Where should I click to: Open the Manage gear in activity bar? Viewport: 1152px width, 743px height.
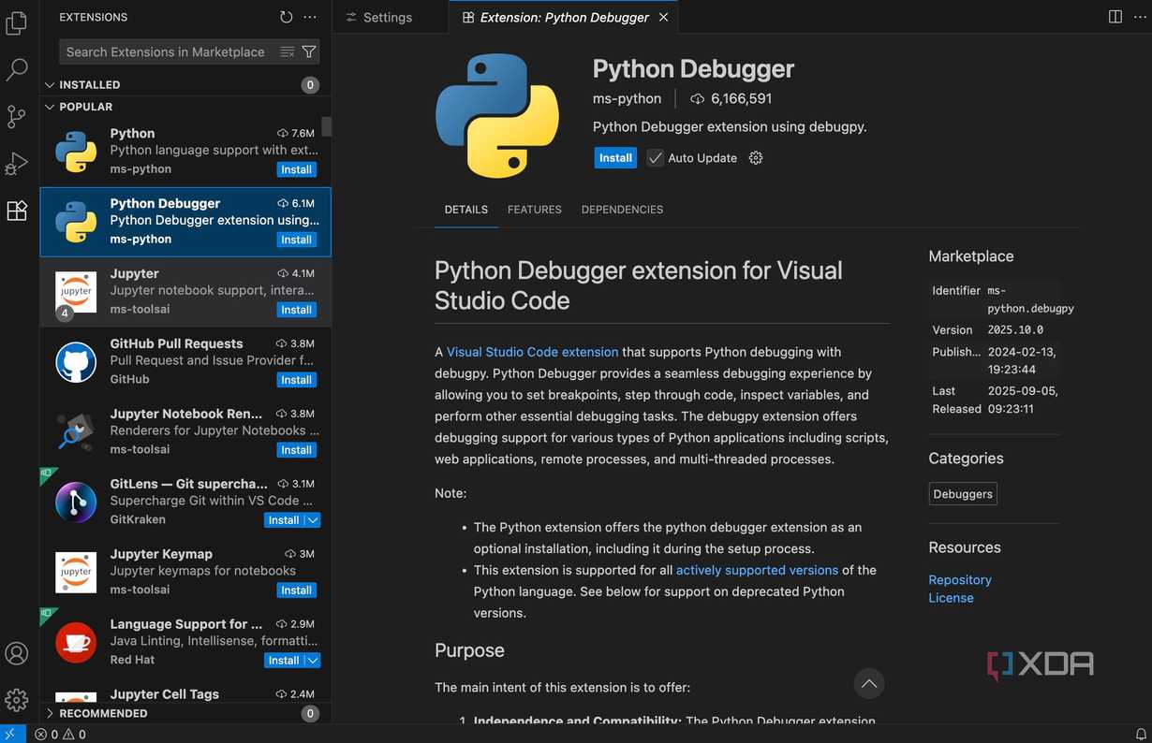[17, 700]
